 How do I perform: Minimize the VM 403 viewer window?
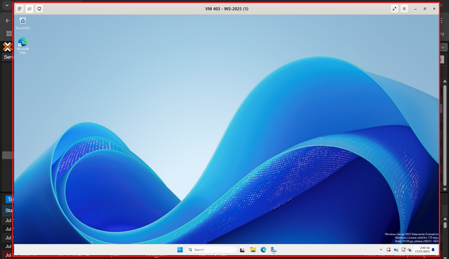[x=416, y=9]
